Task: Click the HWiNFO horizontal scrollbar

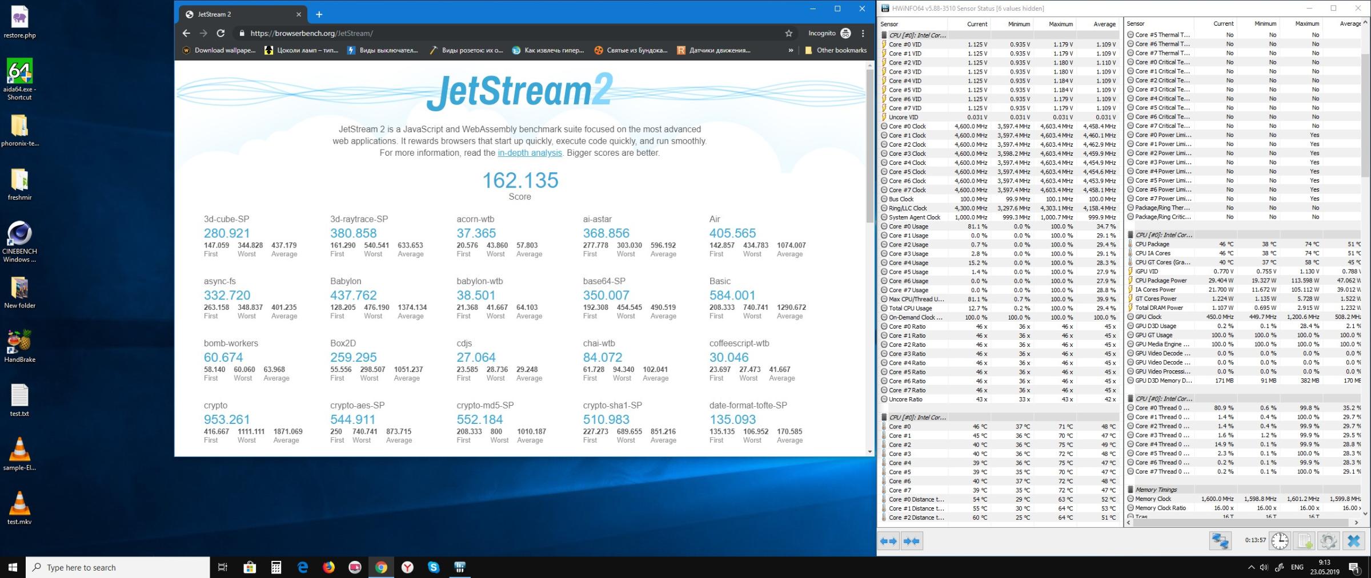Action: (x=1240, y=522)
